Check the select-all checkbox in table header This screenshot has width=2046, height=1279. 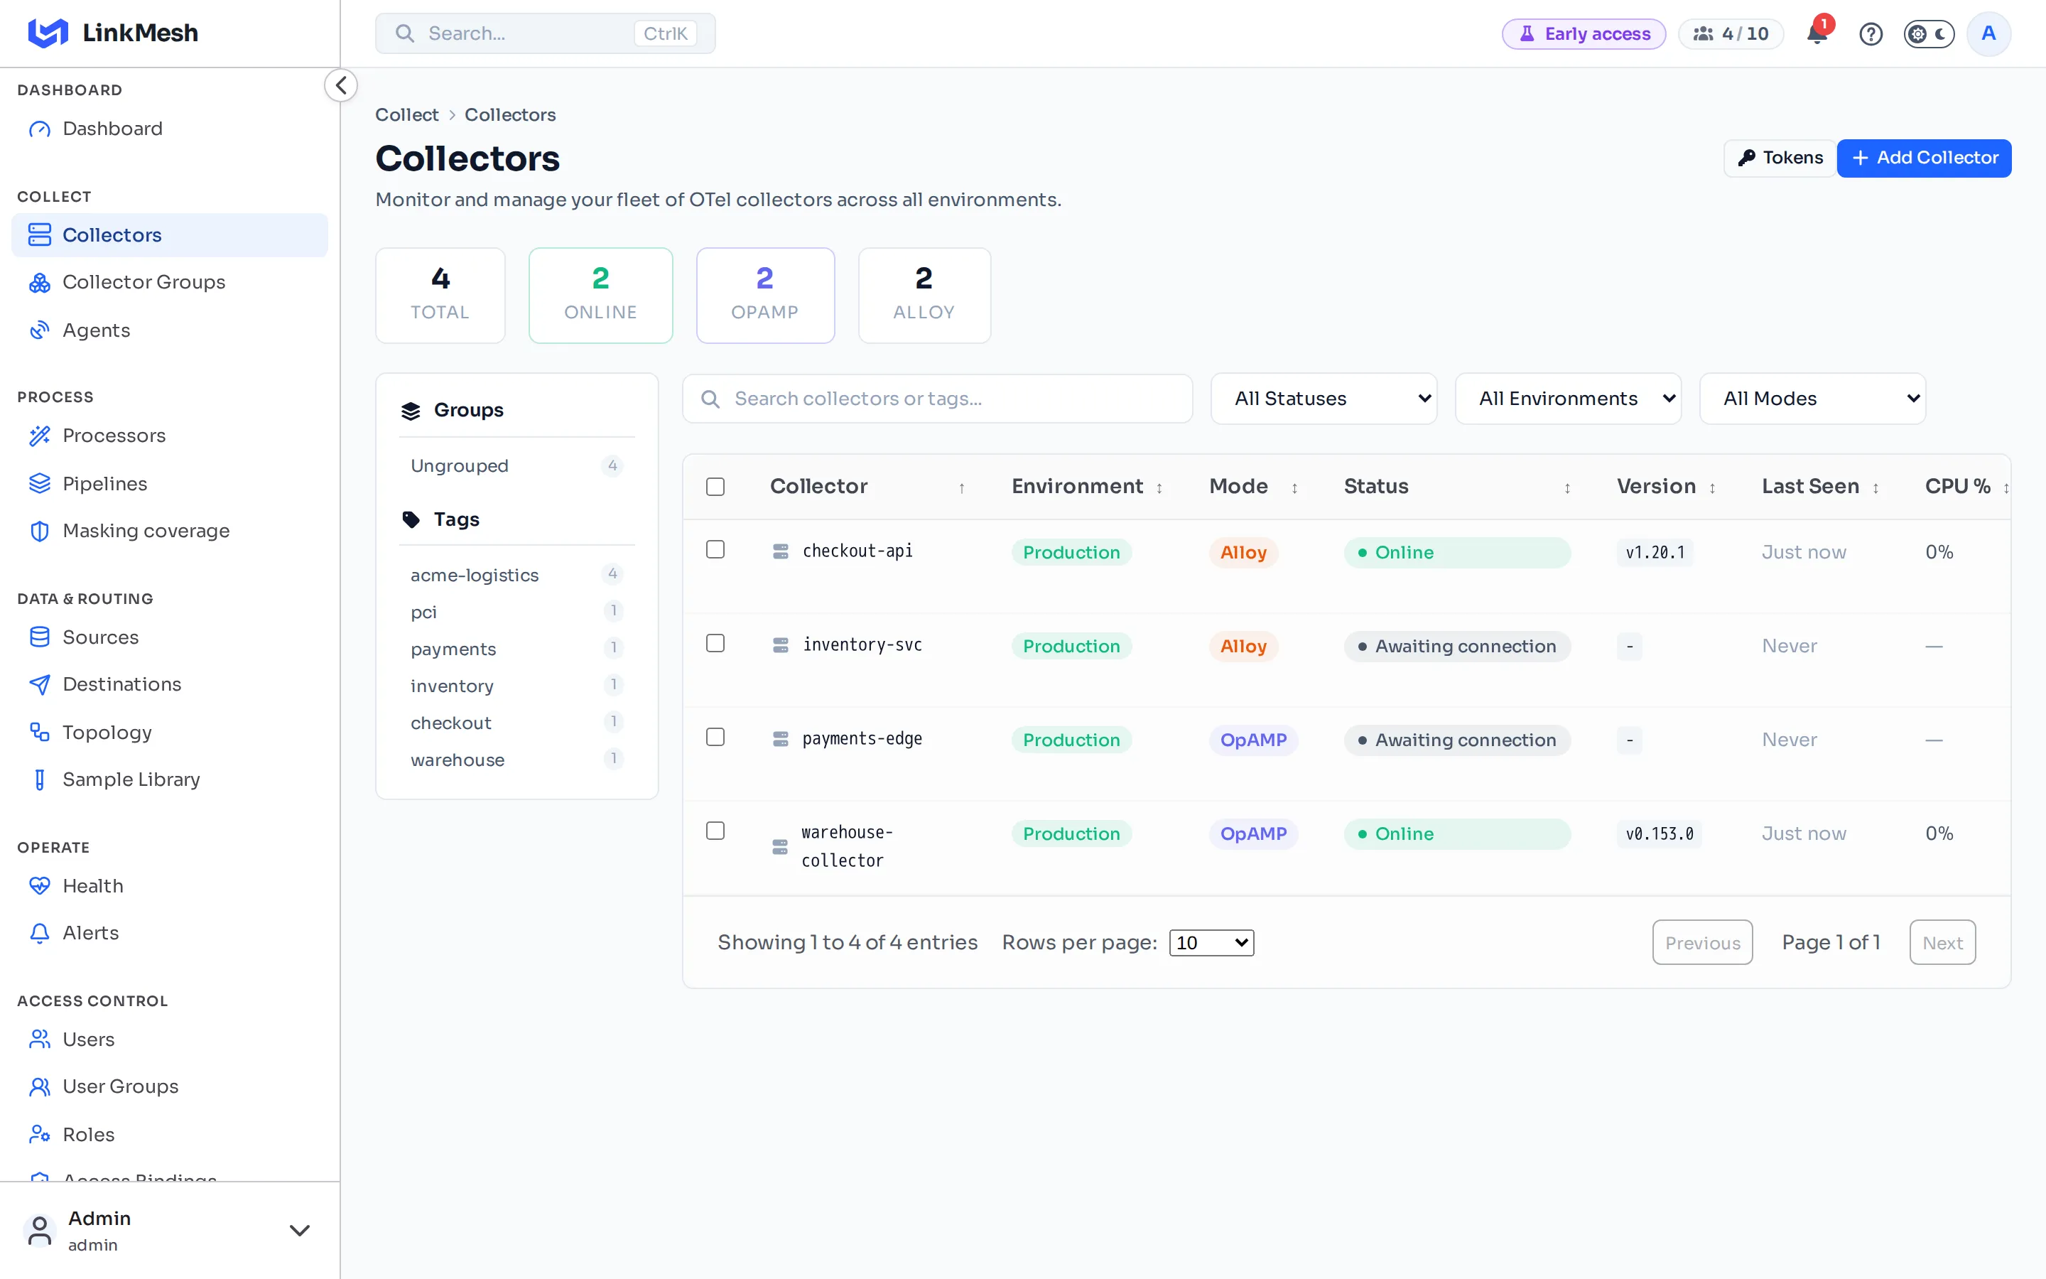pyautogui.click(x=715, y=487)
